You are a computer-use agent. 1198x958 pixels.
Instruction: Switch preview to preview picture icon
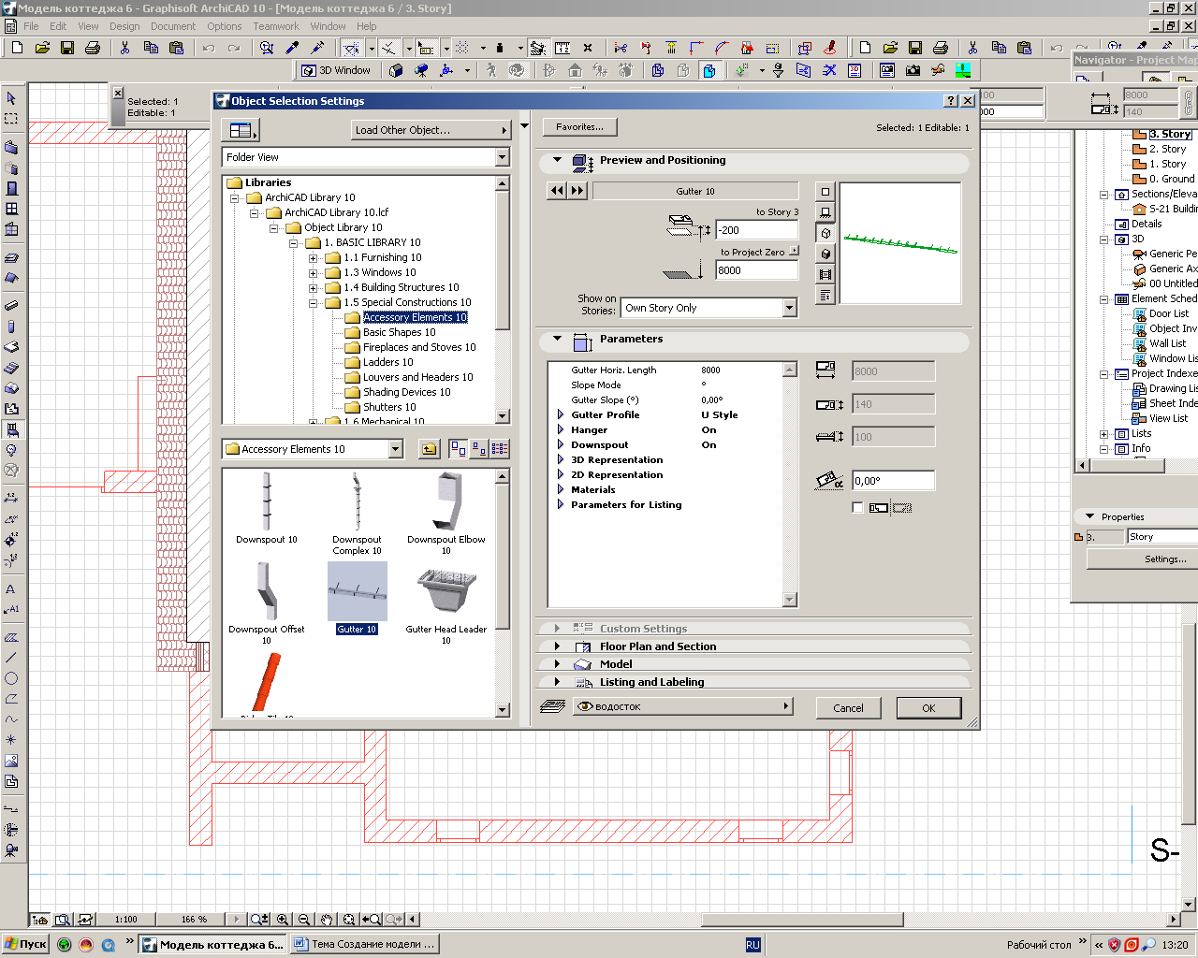coord(825,274)
